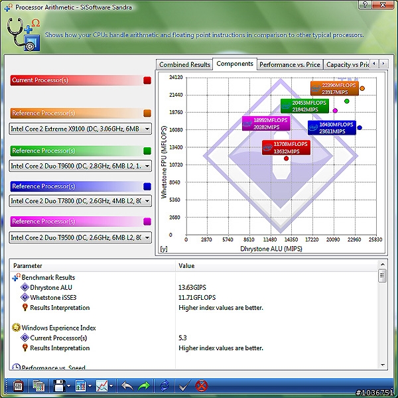Click the stethoscope module icon in header
The width and height of the screenshot is (398, 398).
23,34
